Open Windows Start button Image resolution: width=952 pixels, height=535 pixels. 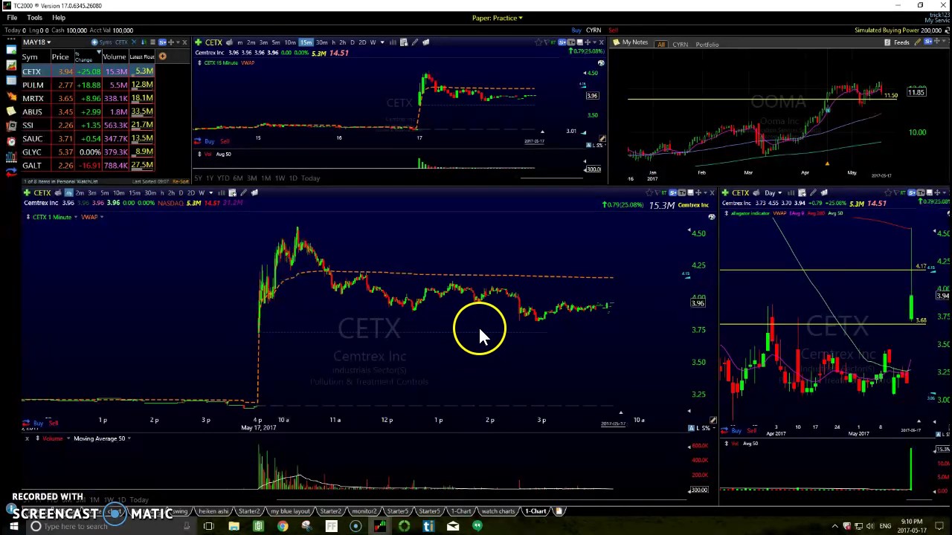pyautogui.click(x=13, y=526)
